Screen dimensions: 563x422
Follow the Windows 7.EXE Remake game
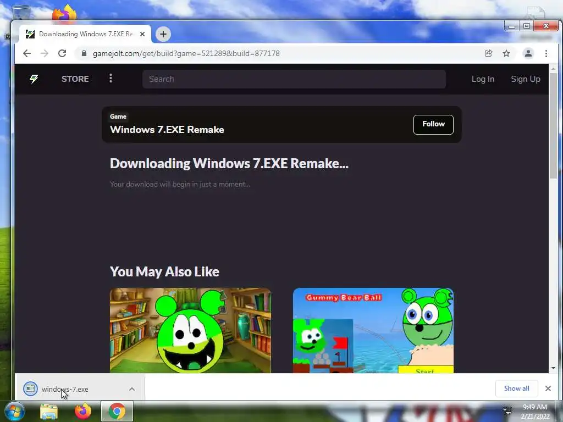point(433,125)
